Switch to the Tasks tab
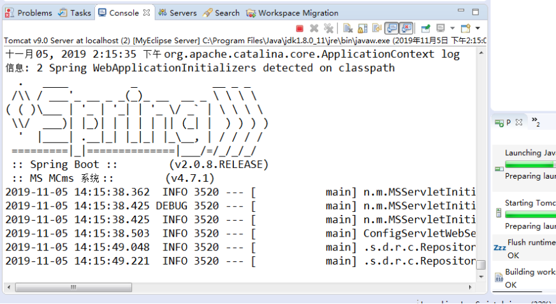 pos(75,13)
